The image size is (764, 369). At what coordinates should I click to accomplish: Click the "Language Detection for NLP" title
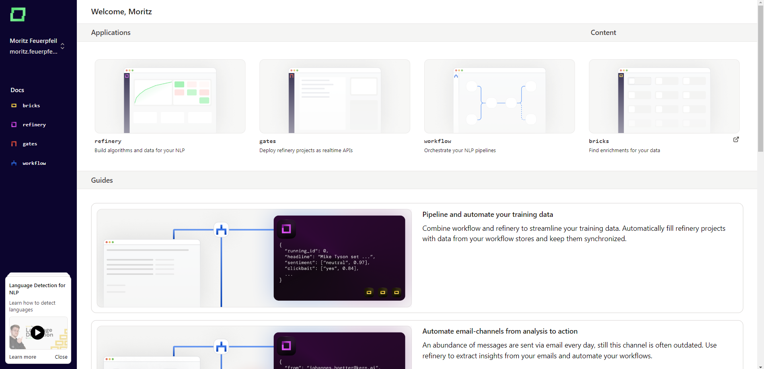[37, 289]
